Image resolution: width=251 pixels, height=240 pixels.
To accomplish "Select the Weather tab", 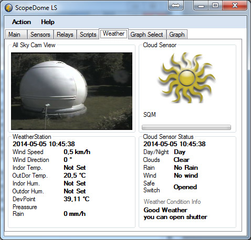I will tap(114, 34).
